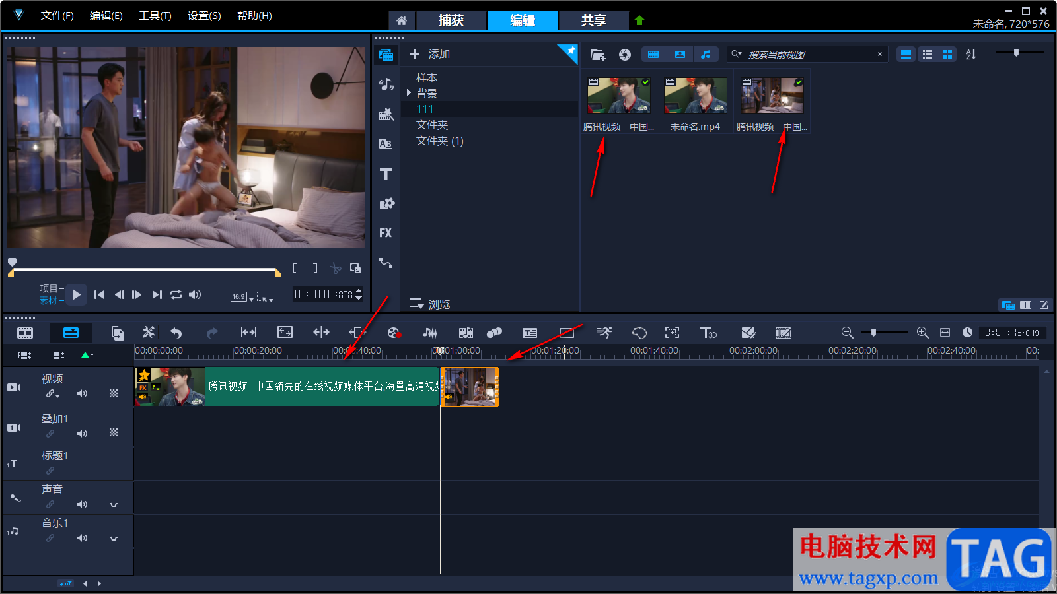This screenshot has width=1057, height=594.
Task: Expand the 声音 track chevron
Action: [x=114, y=505]
